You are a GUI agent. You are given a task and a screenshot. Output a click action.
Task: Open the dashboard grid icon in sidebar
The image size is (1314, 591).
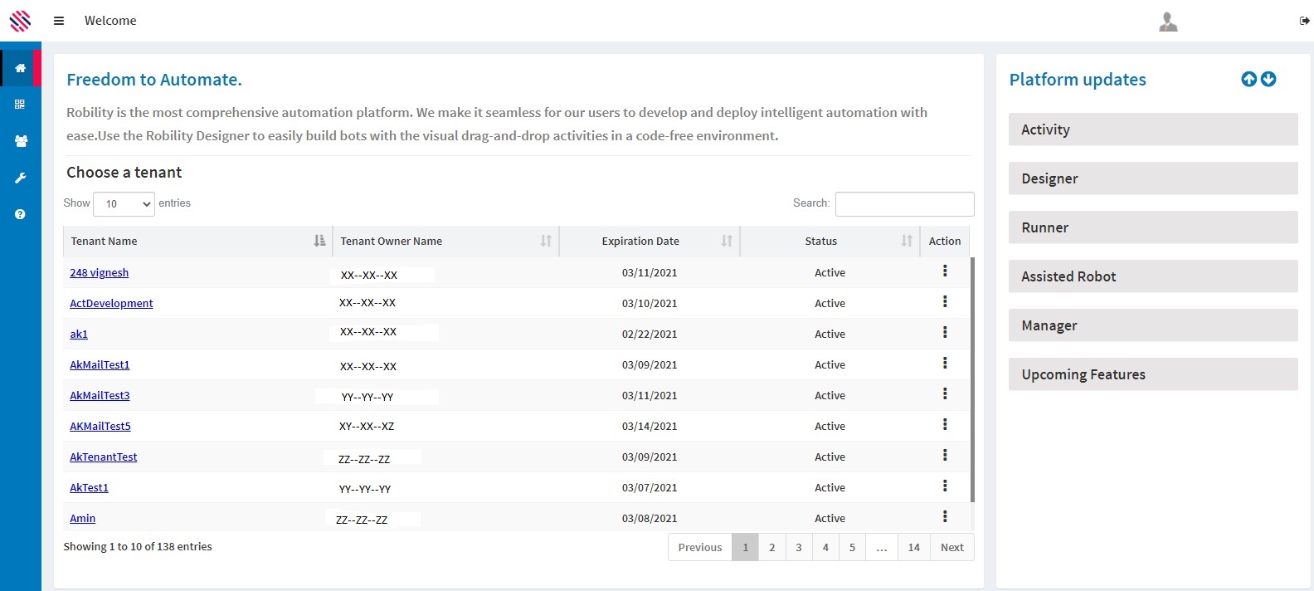pyautogui.click(x=20, y=105)
